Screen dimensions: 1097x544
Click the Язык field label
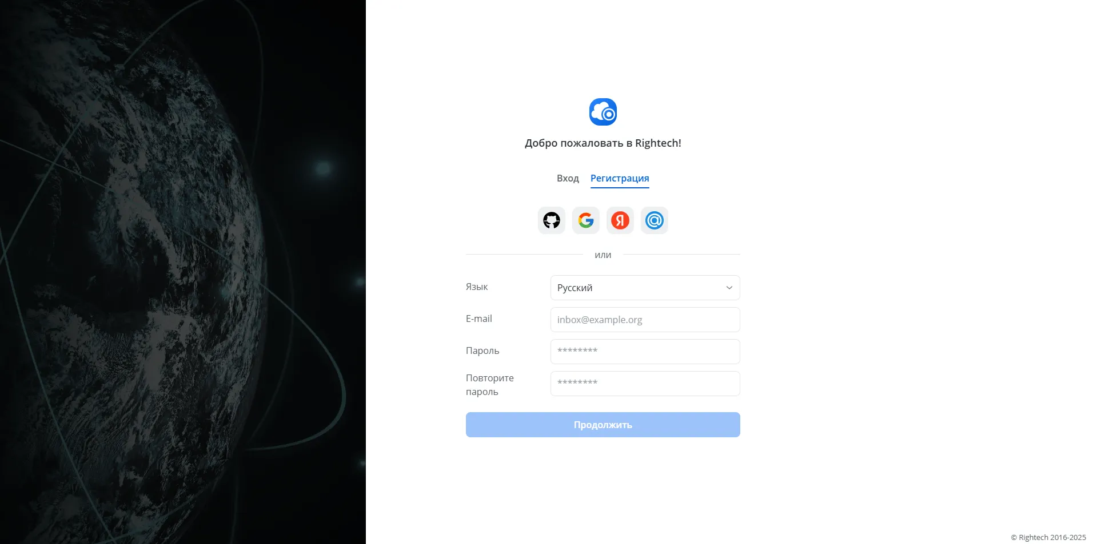coord(477,287)
